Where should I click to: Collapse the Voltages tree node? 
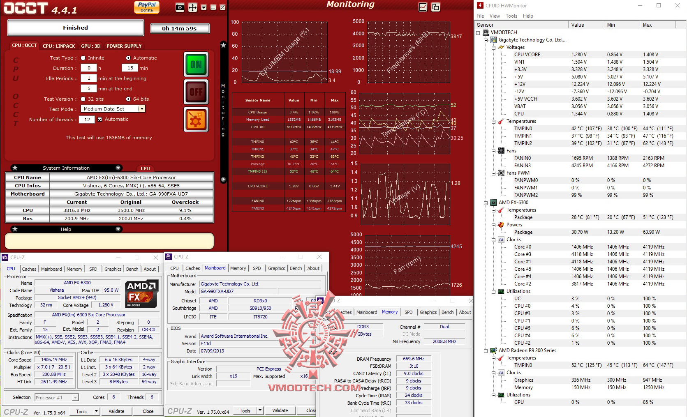tap(493, 48)
